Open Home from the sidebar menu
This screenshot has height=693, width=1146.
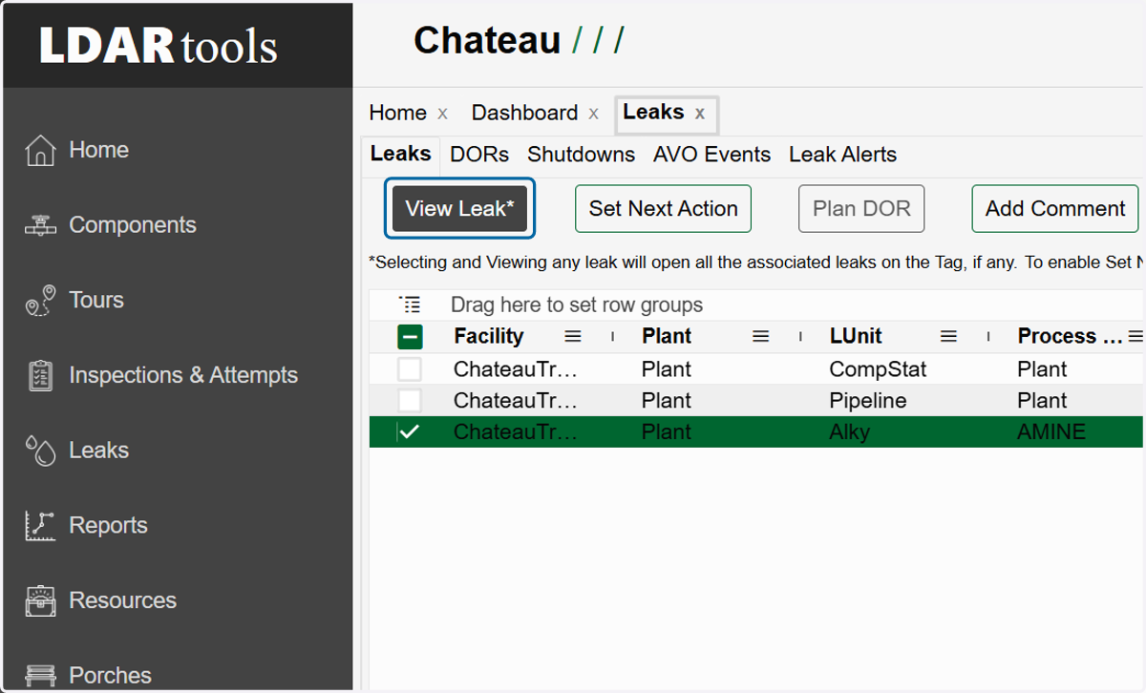[x=98, y=150]
